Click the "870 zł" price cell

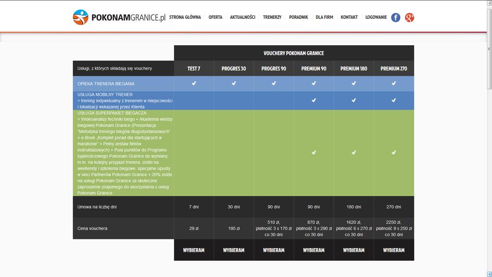coord(314,228)
